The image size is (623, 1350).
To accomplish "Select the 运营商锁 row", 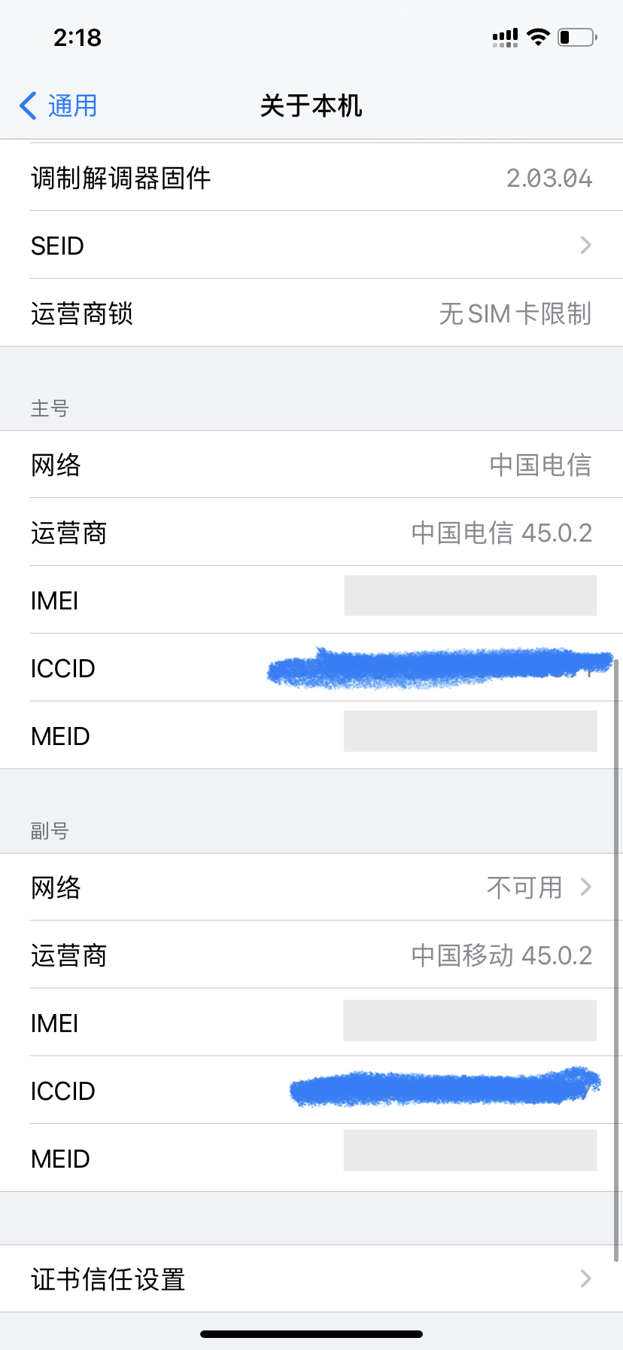I will [311, 313].
